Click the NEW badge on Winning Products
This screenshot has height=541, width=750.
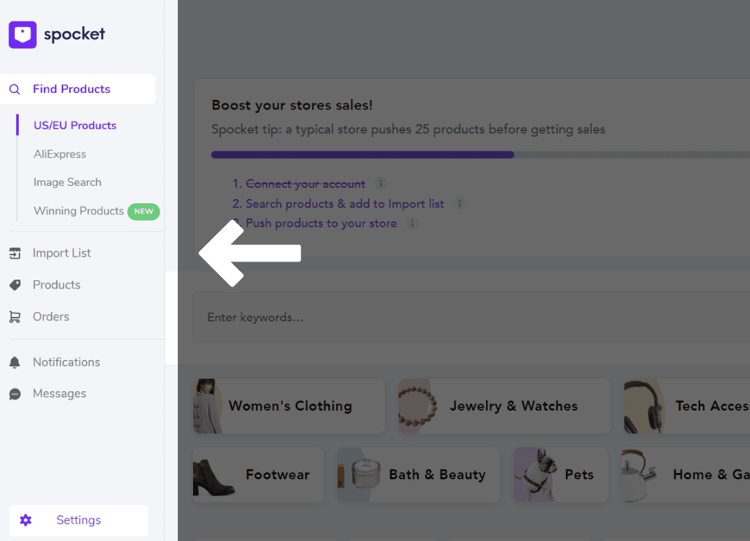click(143, 211)
